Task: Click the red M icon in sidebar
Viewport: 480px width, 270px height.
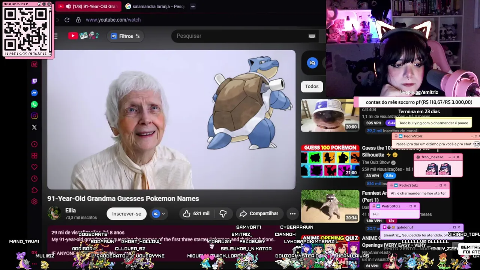Action: (34, 64)
